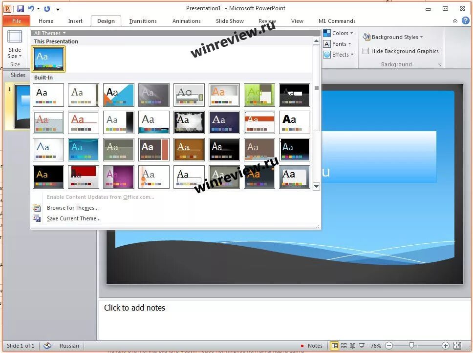Image resolution: width=473 pixels, height=353 pixels.
Task: Open the Slide Size dropdown
Action: tap(15, 44)
